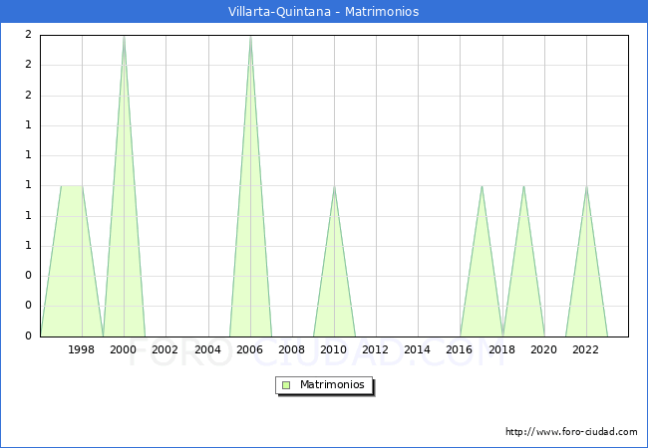Screen dimensions: 648x448
Task: Click the peak of the 2010 spike
Action: [x=334, y=186]
